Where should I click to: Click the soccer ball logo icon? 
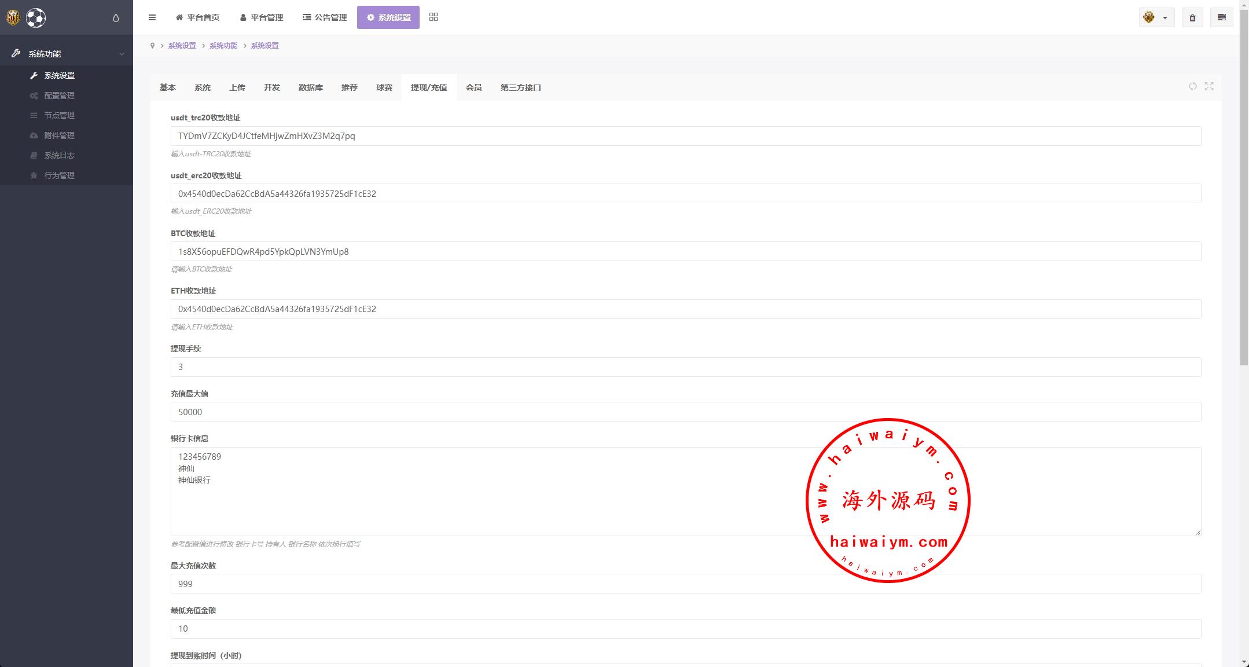[36, 18]
